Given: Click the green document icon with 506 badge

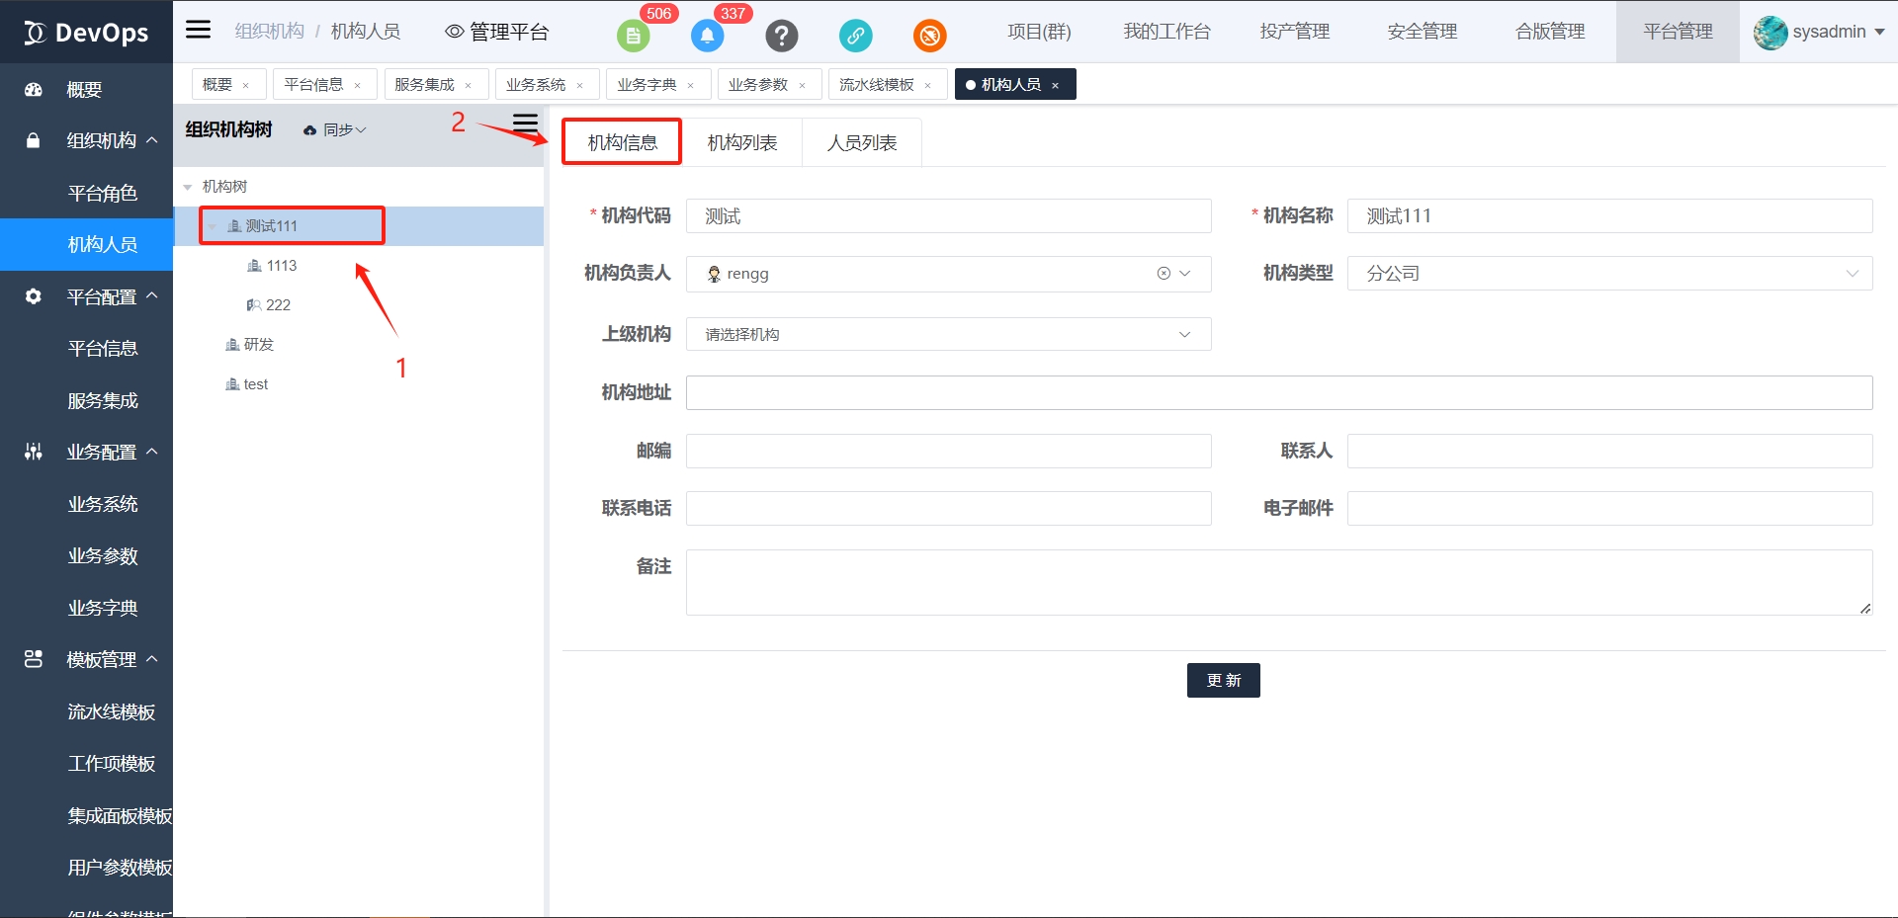Looking at the screenshot, I should (633, 37).
